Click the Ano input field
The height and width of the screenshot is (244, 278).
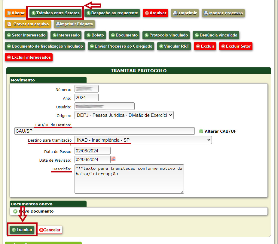86,98
